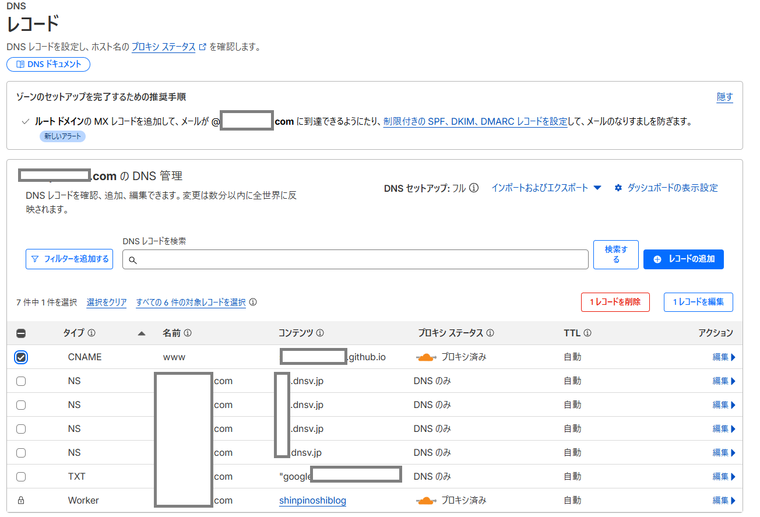Check the first NS record checkbox

tap(21, 381)
